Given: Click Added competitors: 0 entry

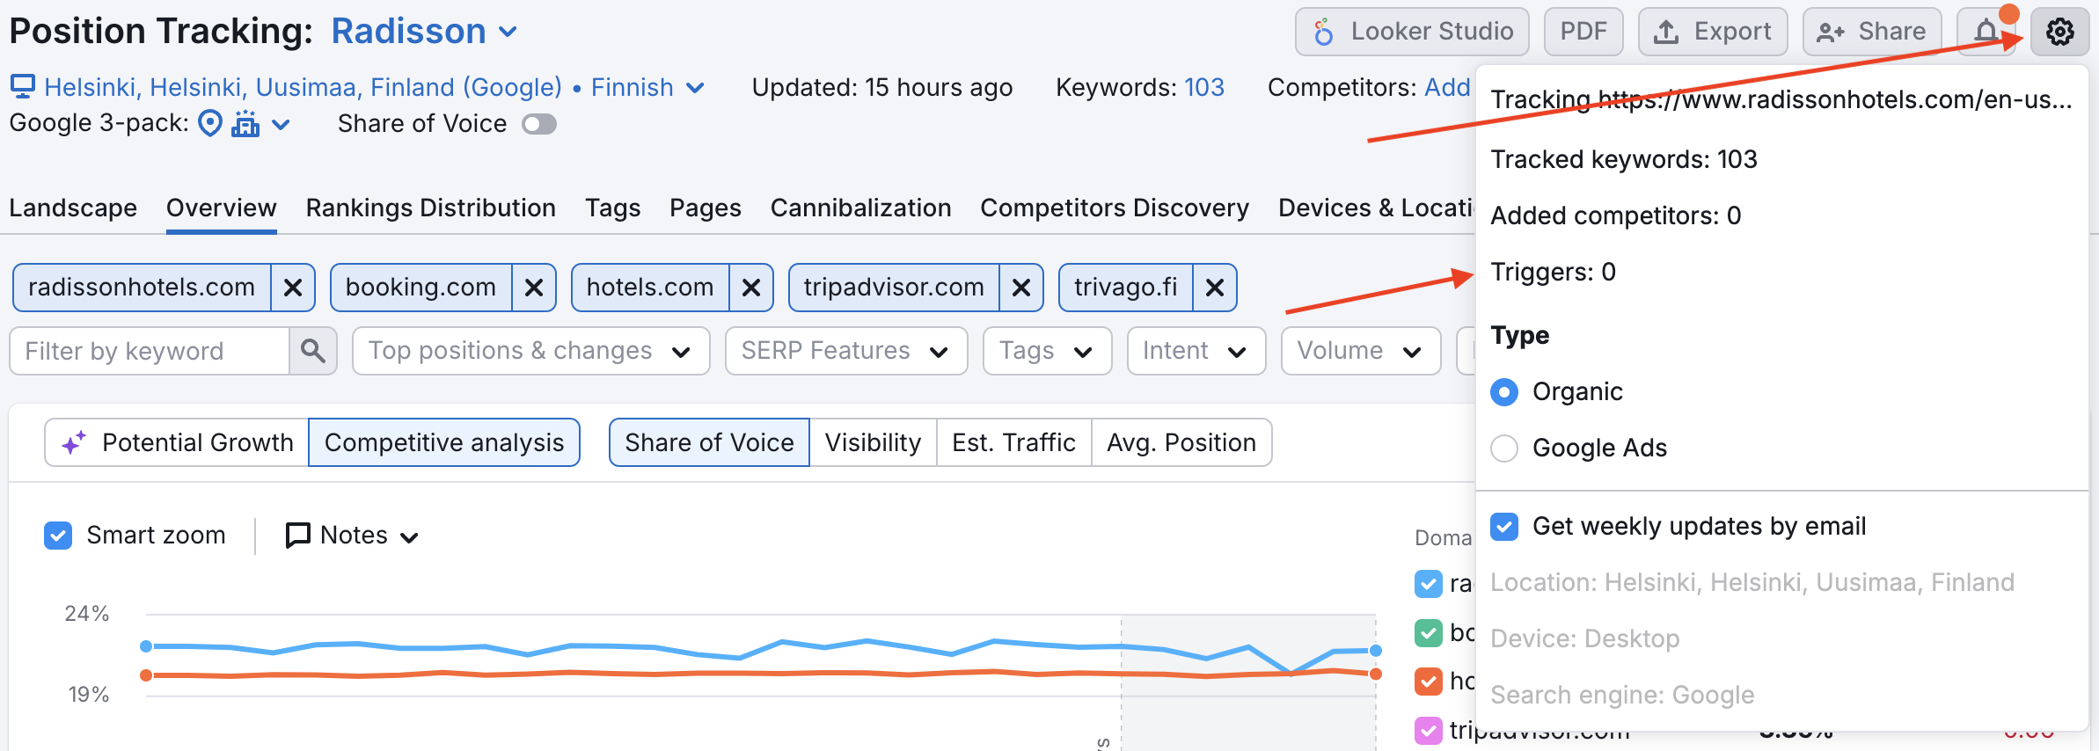Looking at the screenshot, I should (1616, 215).
